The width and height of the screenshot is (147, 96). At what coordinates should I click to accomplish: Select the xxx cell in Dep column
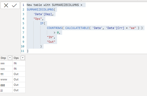coord(6,63)
